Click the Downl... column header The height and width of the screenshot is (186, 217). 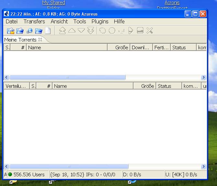click(x=141, y=48)
